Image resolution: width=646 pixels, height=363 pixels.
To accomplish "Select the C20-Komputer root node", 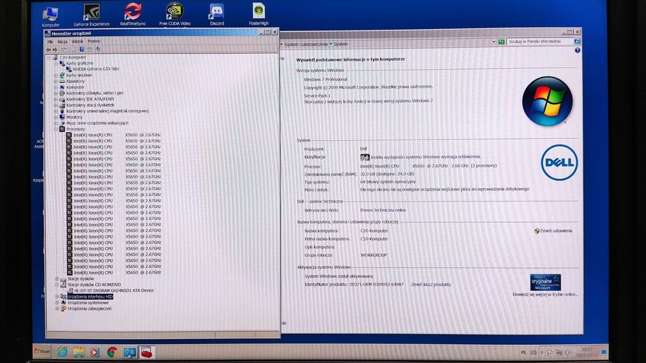I will click(x=73, y=57).
